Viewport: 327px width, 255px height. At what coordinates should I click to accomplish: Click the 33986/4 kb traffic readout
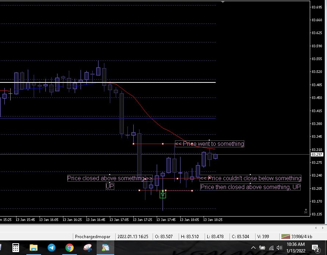(302, 236)
